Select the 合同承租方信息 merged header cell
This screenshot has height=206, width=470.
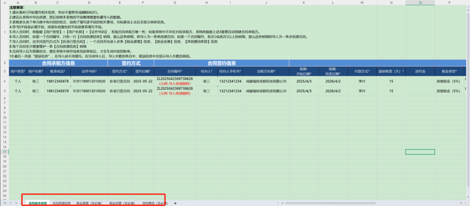pos(58,63)
